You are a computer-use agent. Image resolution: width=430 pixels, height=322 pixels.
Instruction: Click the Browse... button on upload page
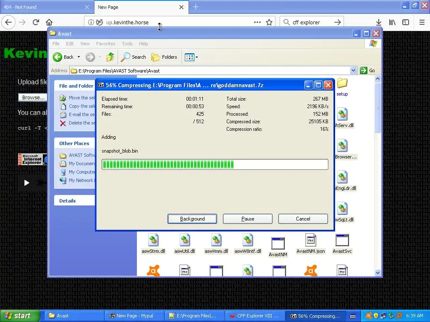pyautogui.click(x=33, y=97)
